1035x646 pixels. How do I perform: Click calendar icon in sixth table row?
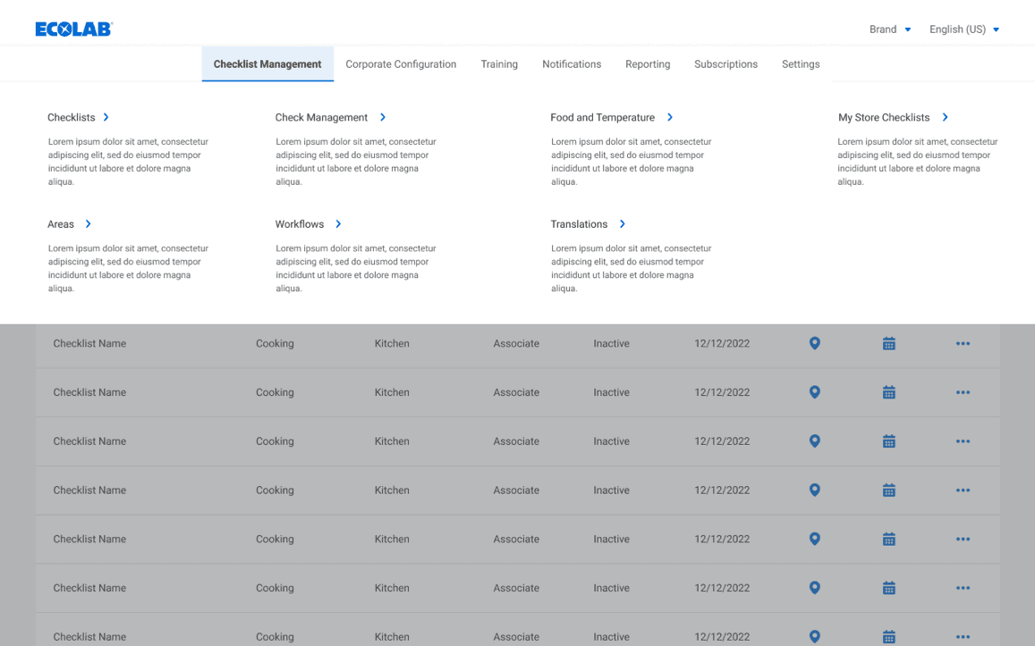(x=889, y=587)
